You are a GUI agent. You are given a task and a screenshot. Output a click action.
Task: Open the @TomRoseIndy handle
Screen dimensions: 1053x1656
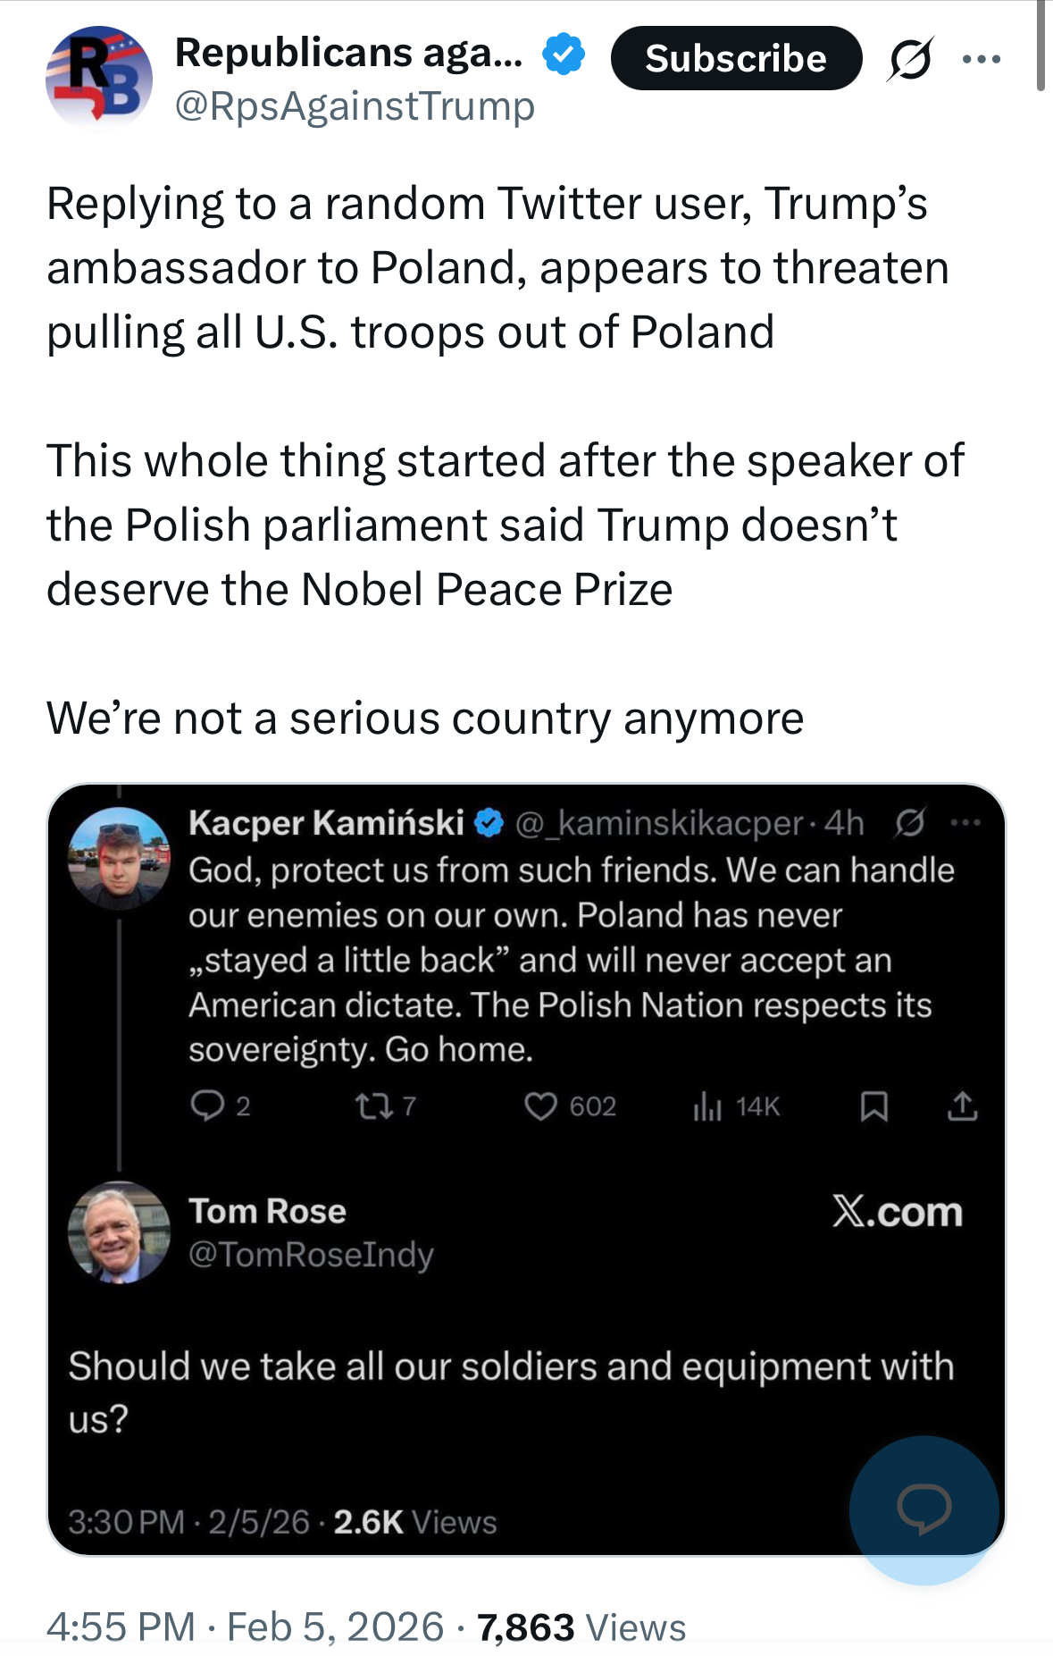311,1255
